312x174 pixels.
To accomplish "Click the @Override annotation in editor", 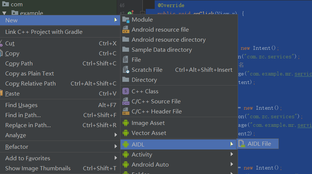I will (x=171, y=5).
